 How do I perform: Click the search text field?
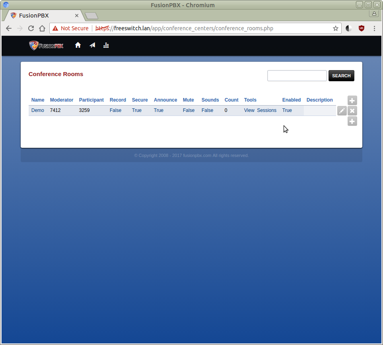[x=297, y=76]
